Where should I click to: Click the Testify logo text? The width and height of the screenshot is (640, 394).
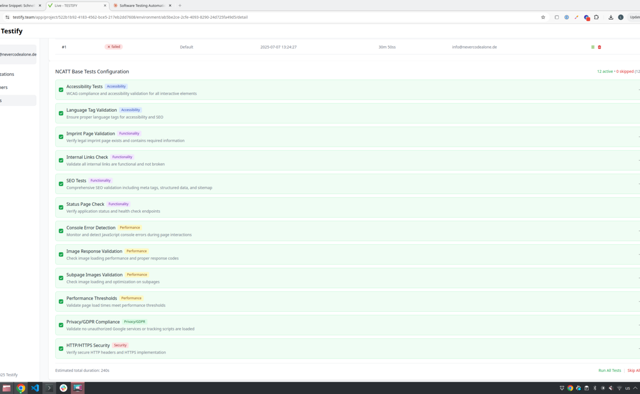coord(12,31)
